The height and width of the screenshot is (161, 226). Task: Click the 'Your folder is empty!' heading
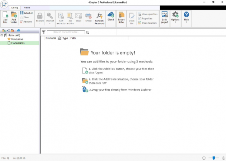pos(113,53)
